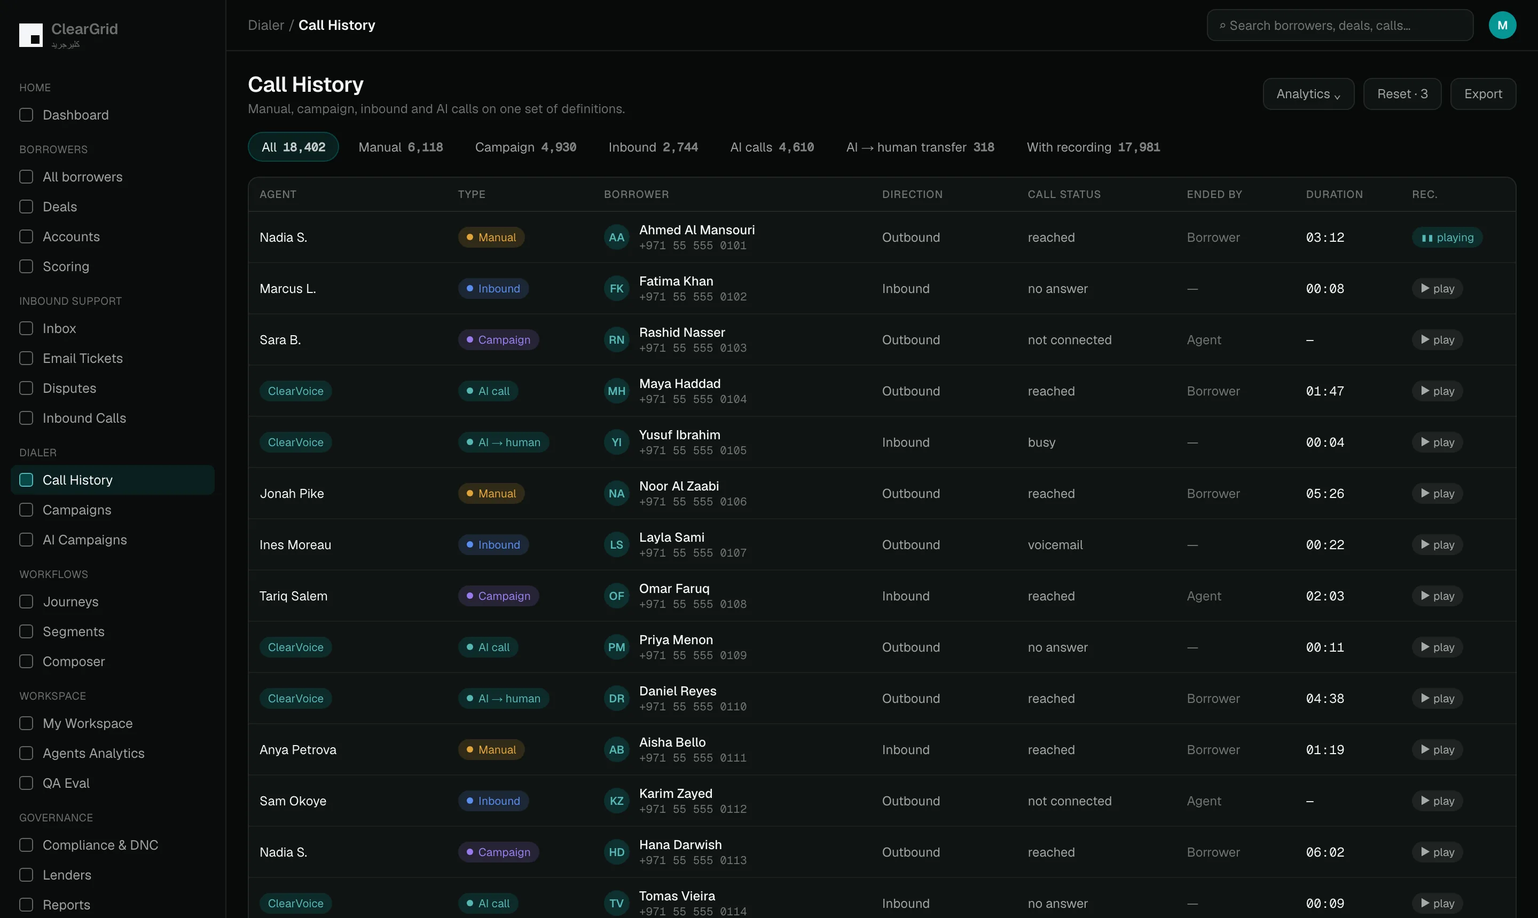Click the Reset · 3 filters button
This screenshot has height=918, width=1538.
click(1402, 94)
